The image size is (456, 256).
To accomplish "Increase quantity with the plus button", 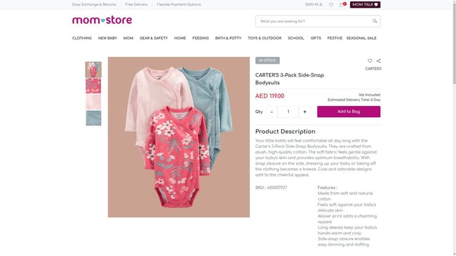I will (x=304, y=112).
